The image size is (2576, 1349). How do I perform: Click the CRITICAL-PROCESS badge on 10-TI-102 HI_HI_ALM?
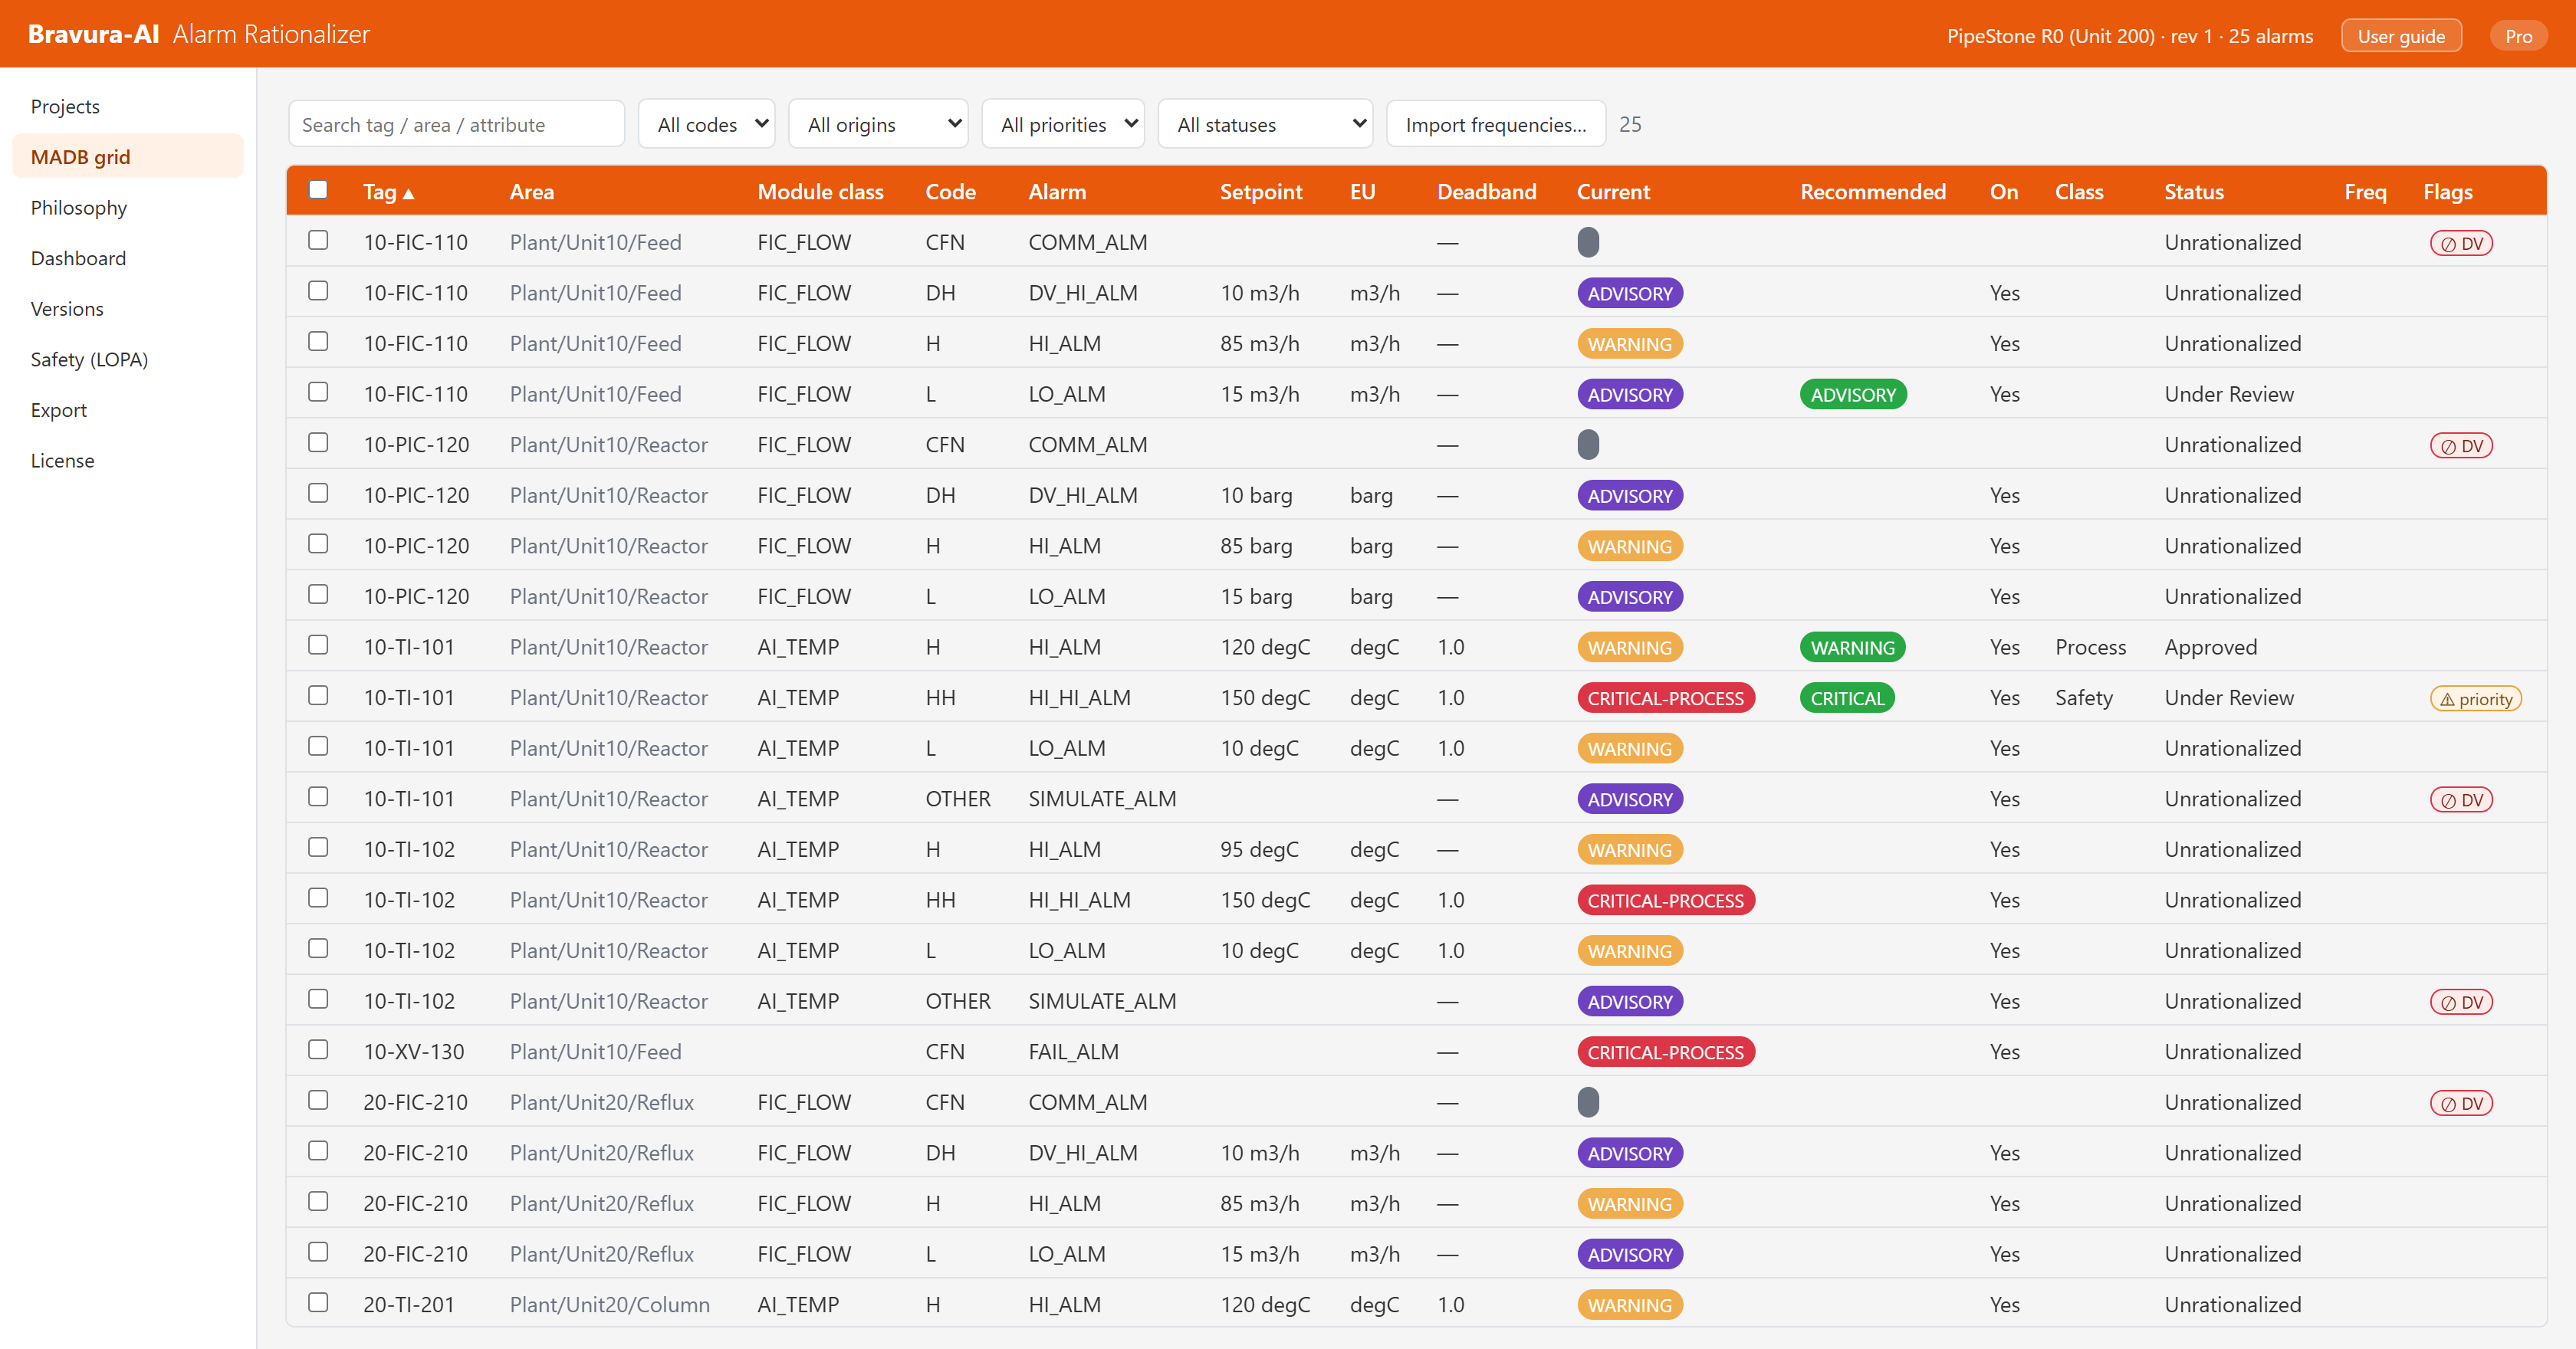pos(1665,900)
